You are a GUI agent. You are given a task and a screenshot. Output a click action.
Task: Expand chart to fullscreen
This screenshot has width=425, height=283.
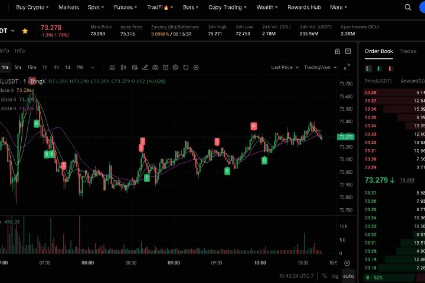(346, 67)
